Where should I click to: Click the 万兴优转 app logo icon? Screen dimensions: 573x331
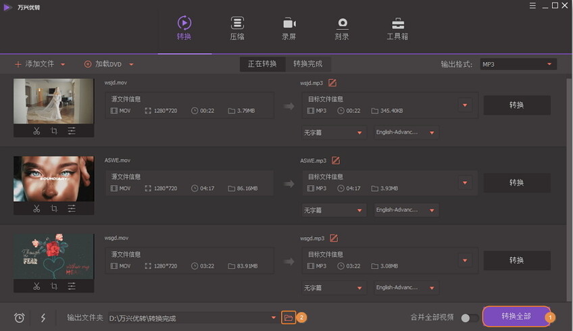click(x=7, y=7)
